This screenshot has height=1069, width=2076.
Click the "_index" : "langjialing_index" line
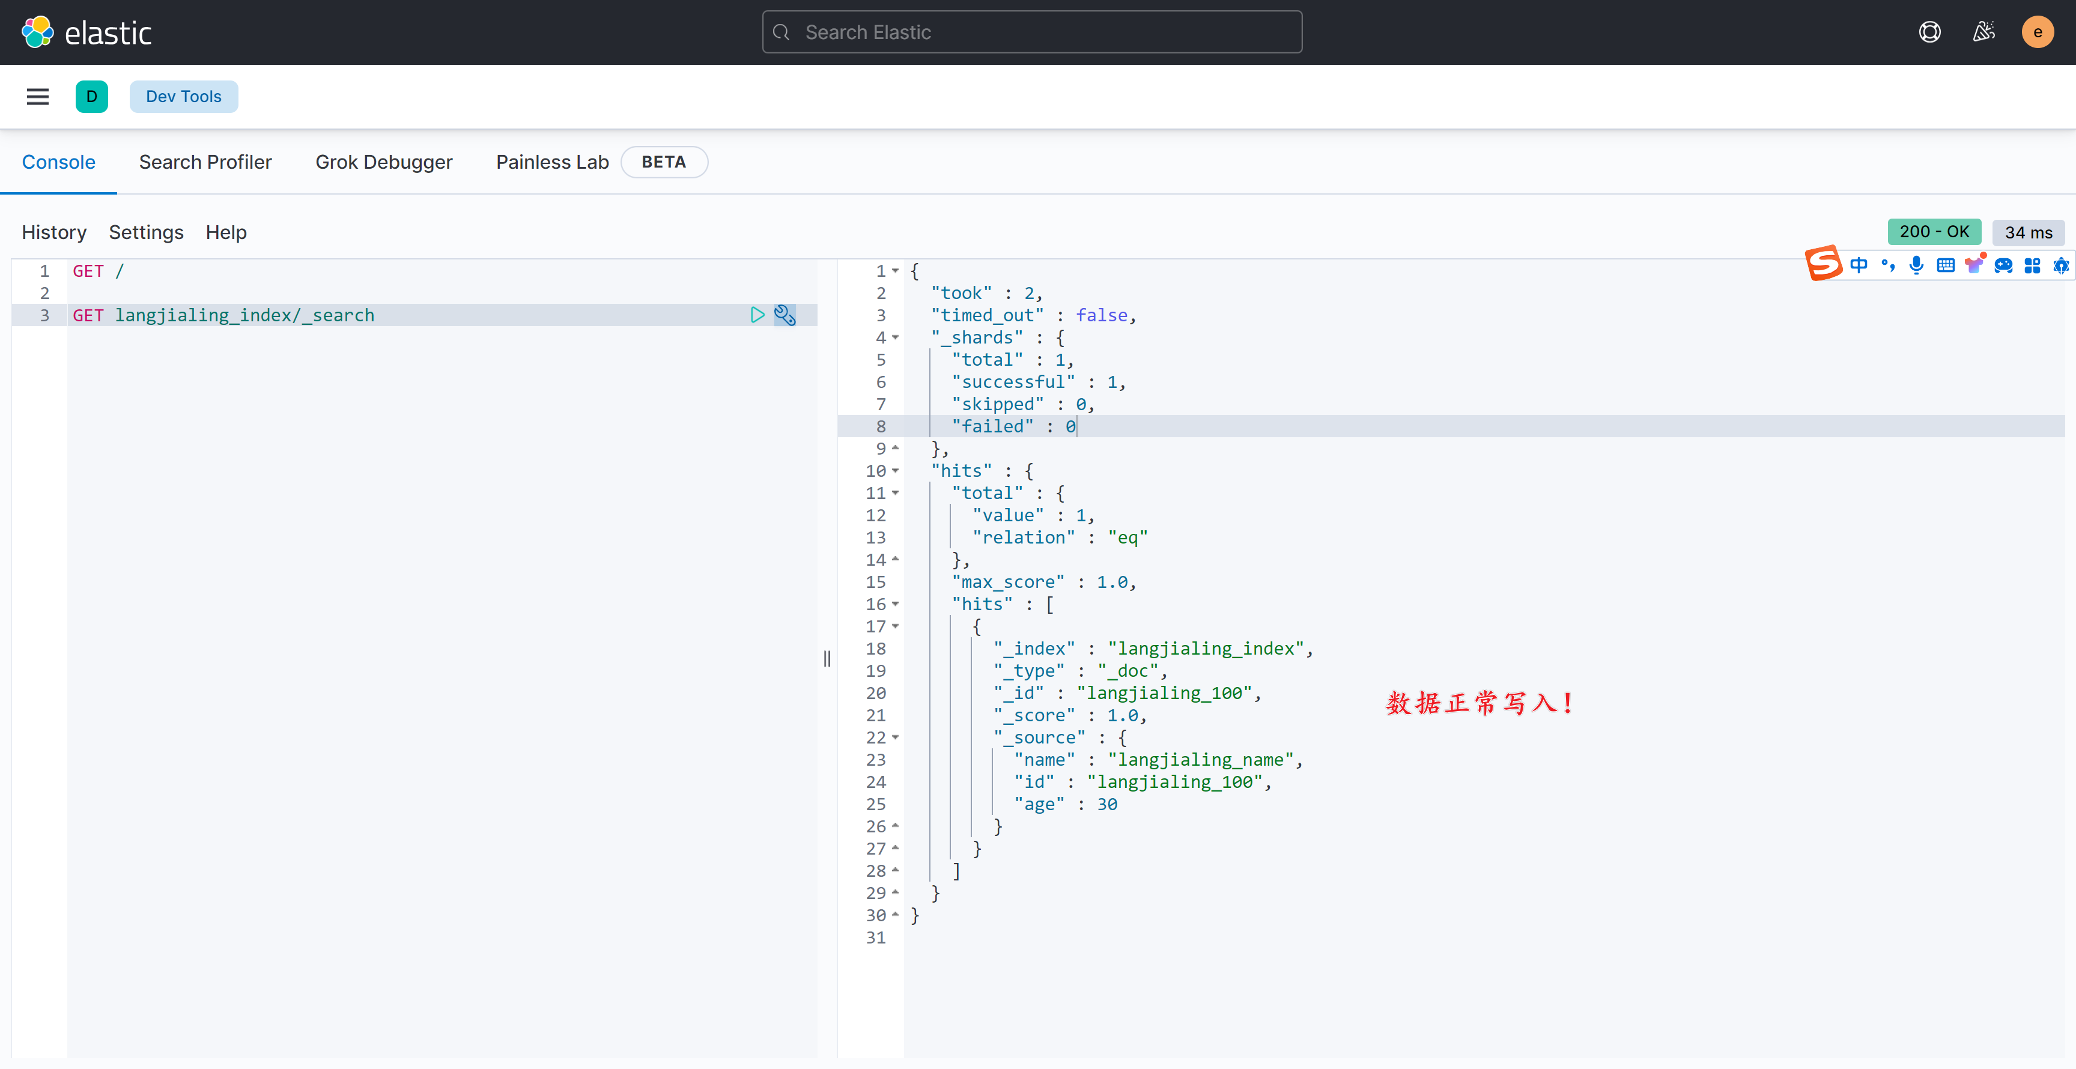[1153, 649]
